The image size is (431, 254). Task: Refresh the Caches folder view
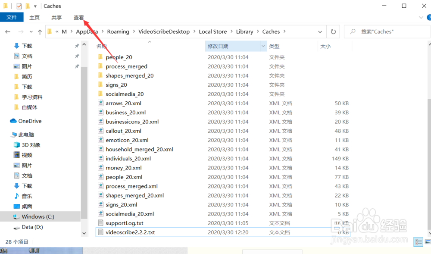click(x=333, y=31)
